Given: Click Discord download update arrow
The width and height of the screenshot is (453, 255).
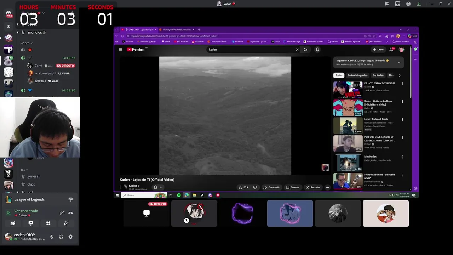Looking at the screenshot, I should (x=419, y=4).
